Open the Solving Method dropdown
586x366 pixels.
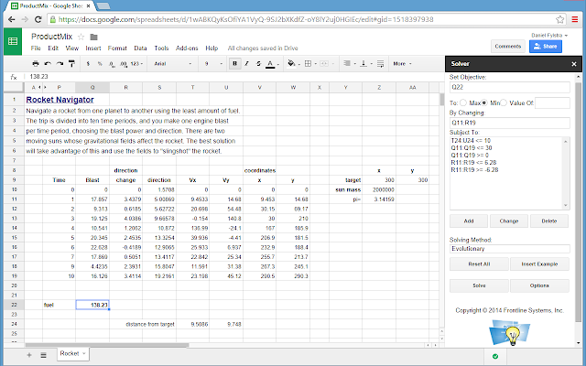(x=509, y=249)
